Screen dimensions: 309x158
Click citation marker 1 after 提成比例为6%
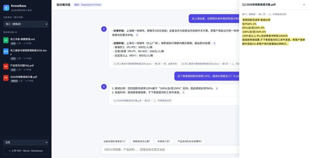217,88
